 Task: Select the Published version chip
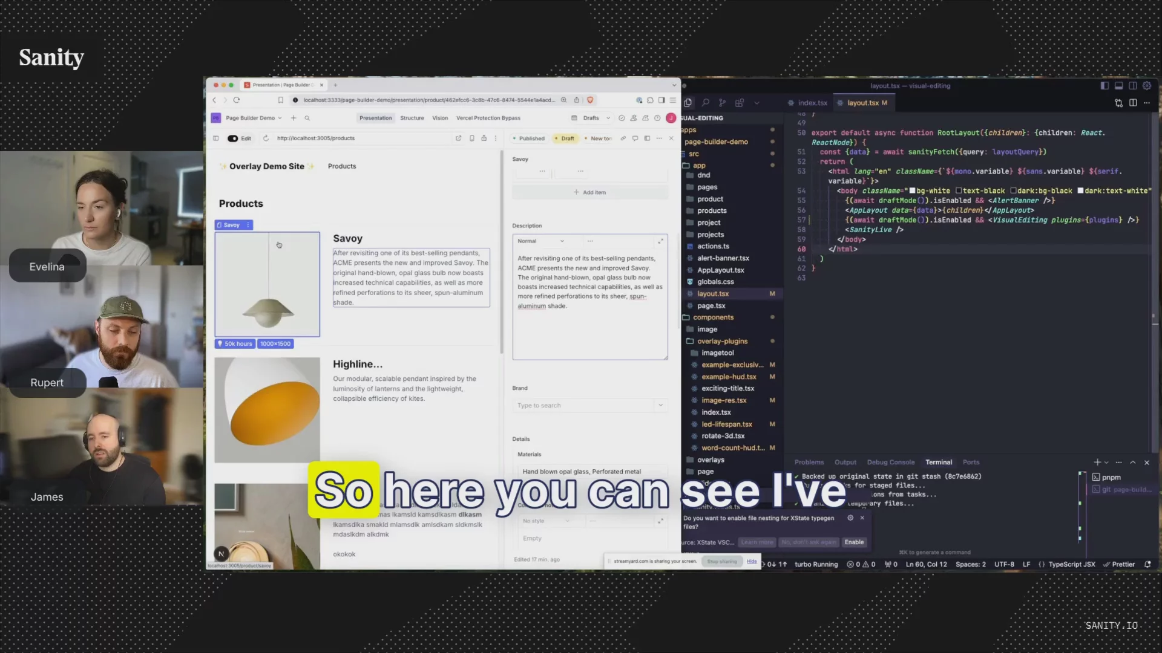tap(528, 138)
